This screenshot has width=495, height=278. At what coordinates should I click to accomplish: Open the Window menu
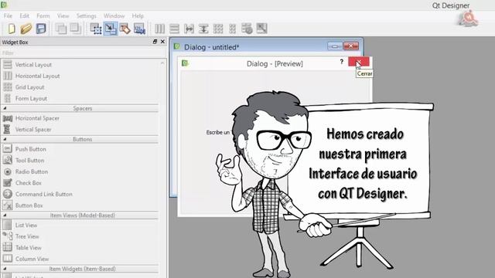(x=114, y=15)
